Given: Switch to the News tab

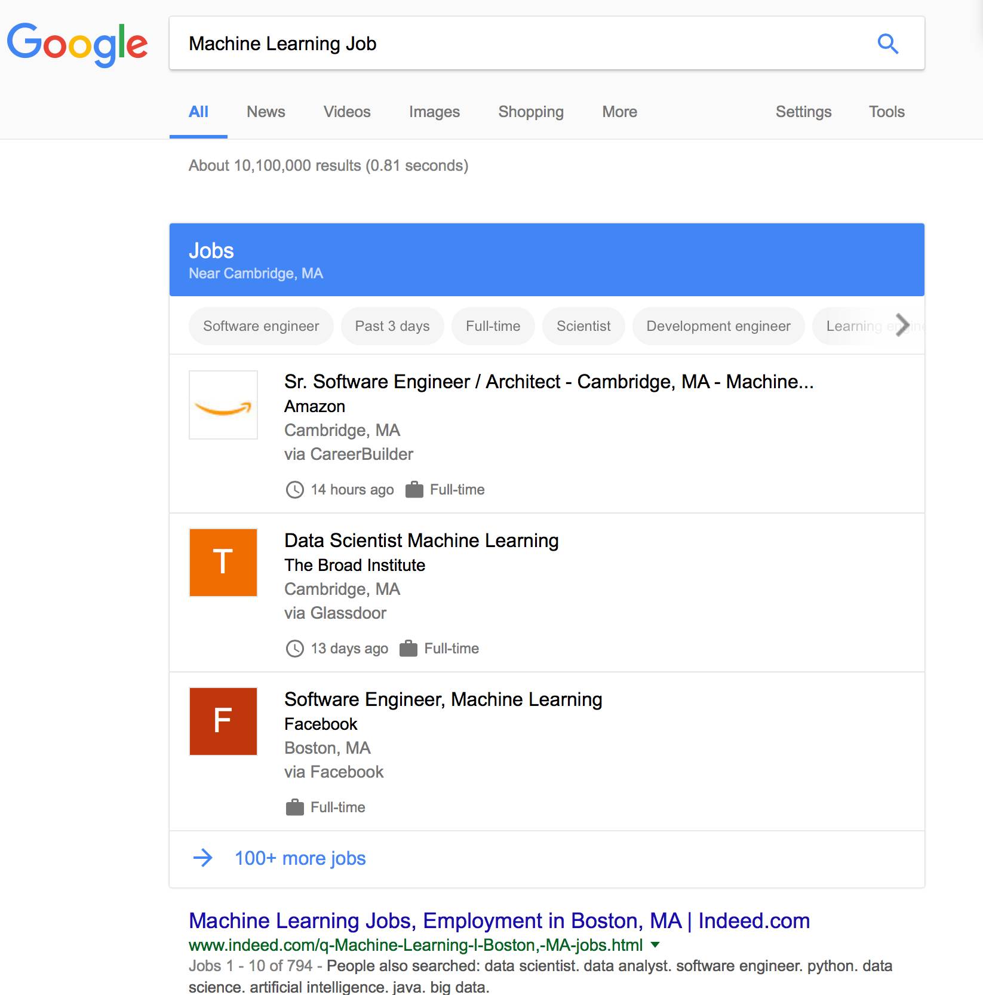Looking at the screenshot, I should click(x=266, y=112).
